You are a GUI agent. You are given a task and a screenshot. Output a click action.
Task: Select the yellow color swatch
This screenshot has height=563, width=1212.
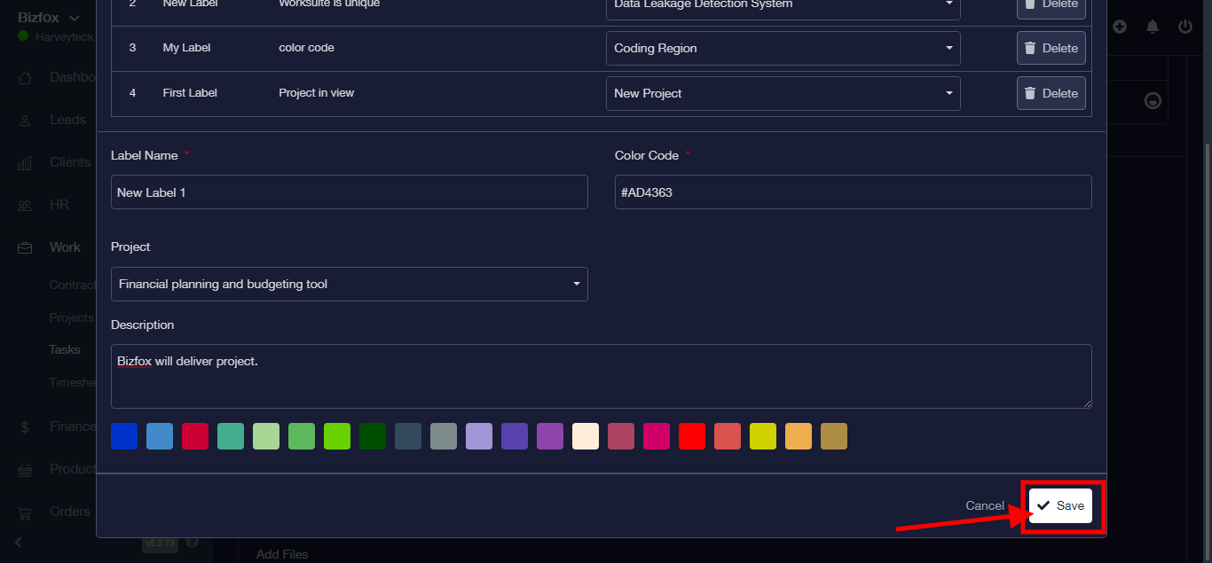(x=763, y=436)
